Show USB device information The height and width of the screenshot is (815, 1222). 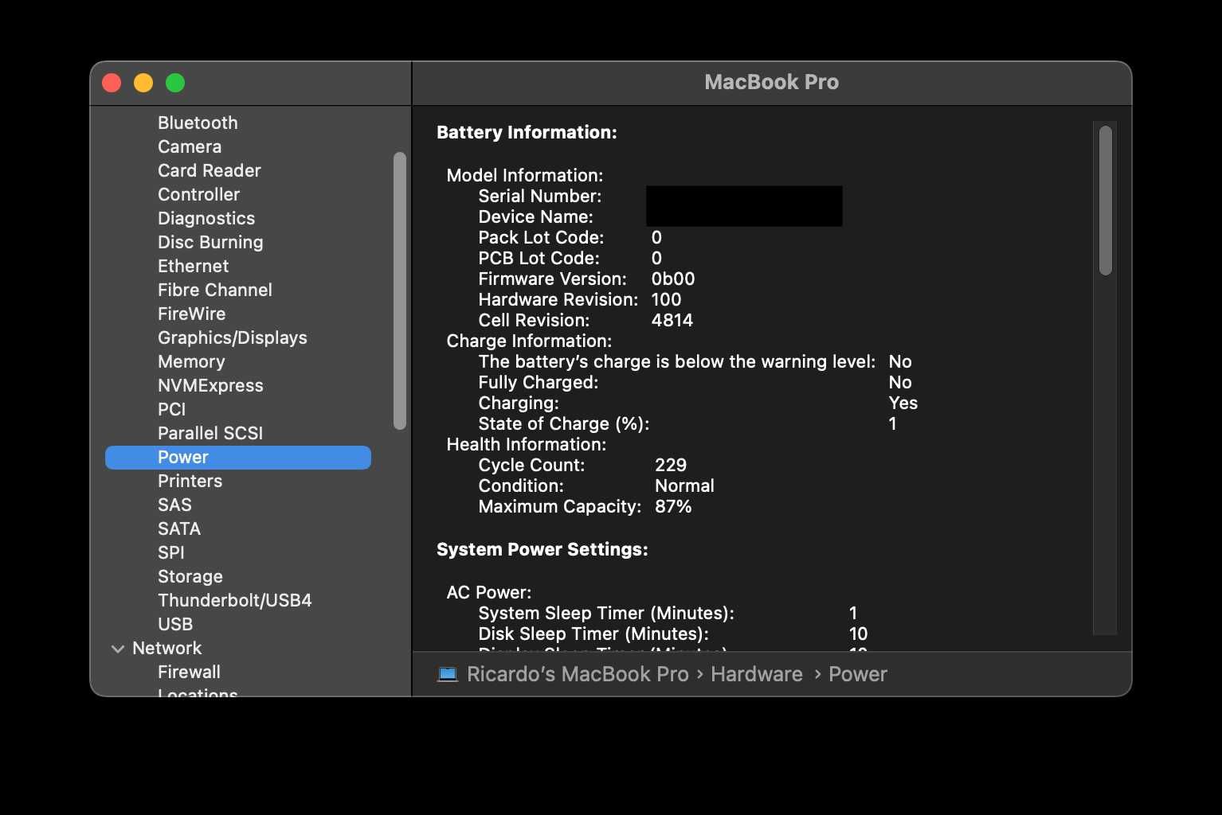[175, 624]
